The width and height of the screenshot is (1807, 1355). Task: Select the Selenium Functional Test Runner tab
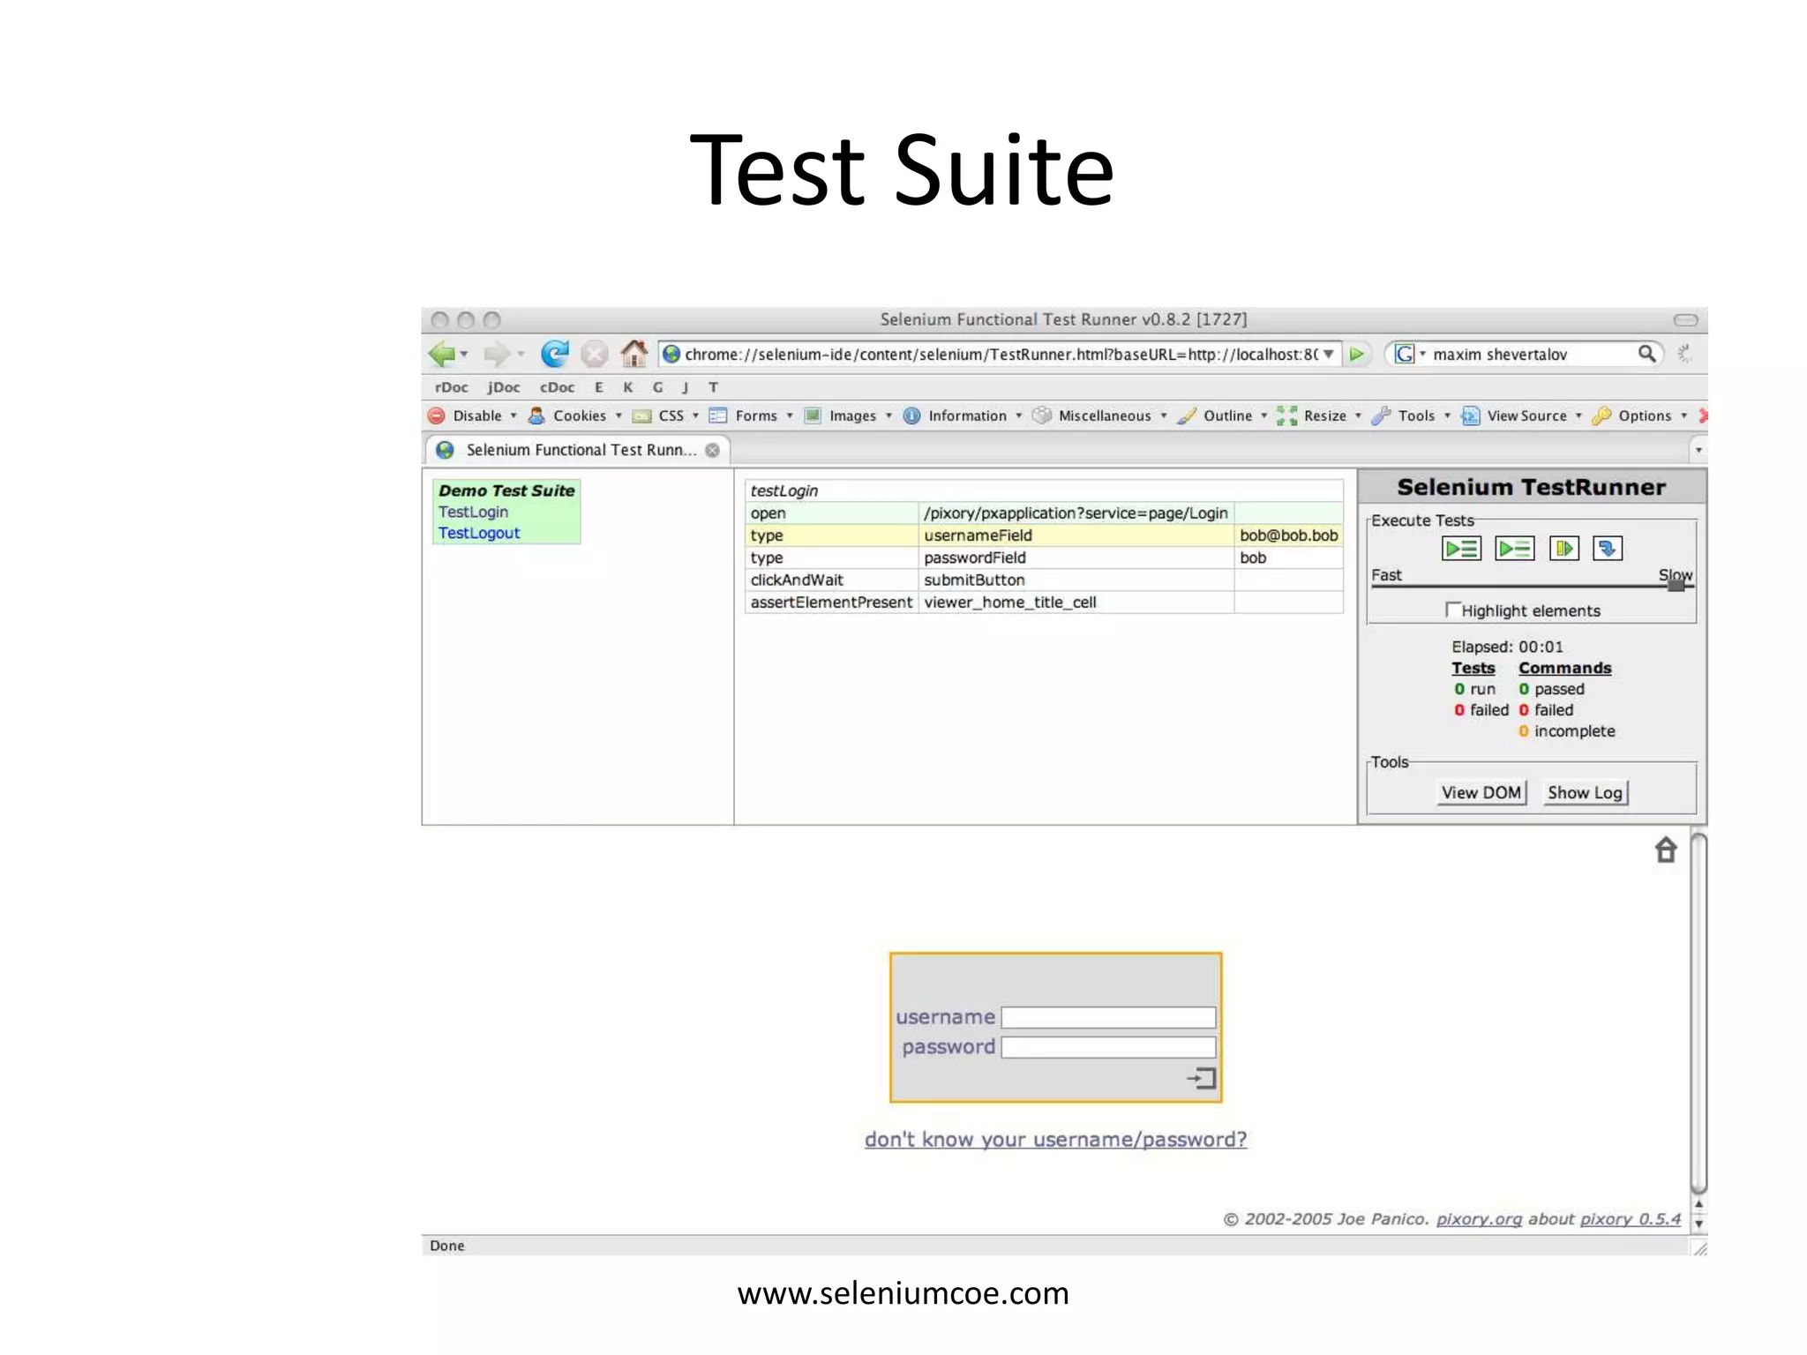[578, 450]
